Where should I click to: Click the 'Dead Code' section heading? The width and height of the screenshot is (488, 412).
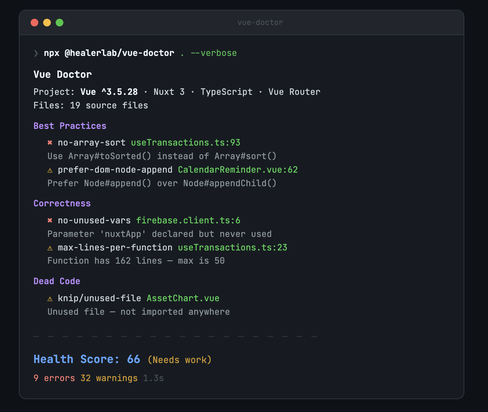click(x=57, y=281)
